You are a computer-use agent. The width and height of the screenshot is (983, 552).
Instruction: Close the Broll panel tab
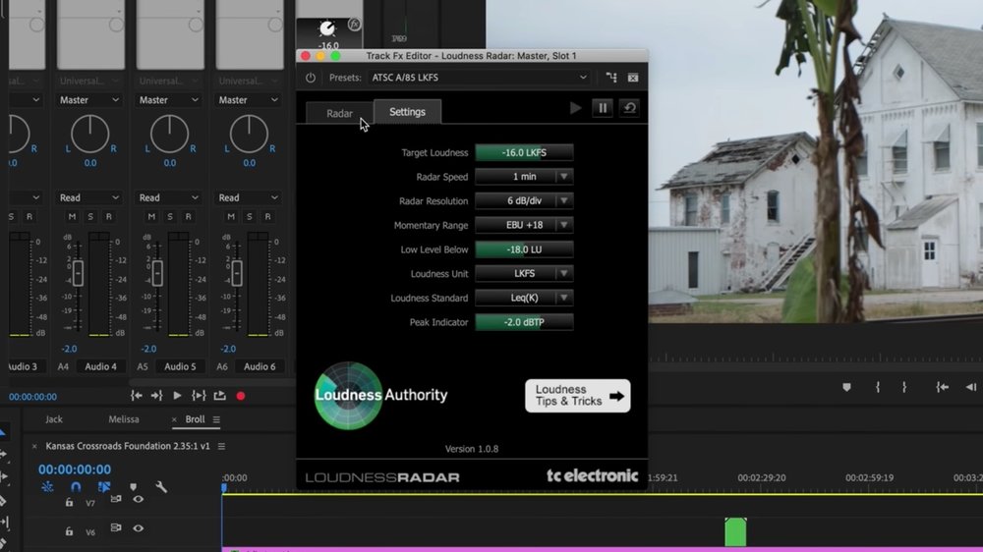(x=174, y=419)
